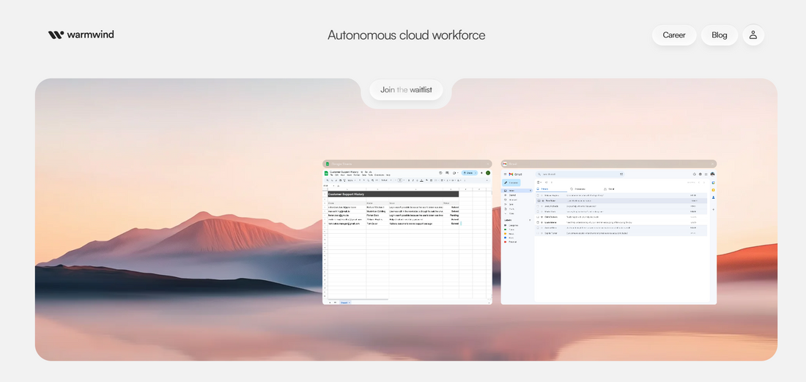The width and height of the screenshot is (806, 382).
Task: Select the checkbox on the last email row
Action: [x=539, y=233]
